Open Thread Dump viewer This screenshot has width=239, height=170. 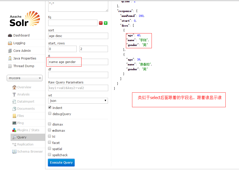point(10,66)
